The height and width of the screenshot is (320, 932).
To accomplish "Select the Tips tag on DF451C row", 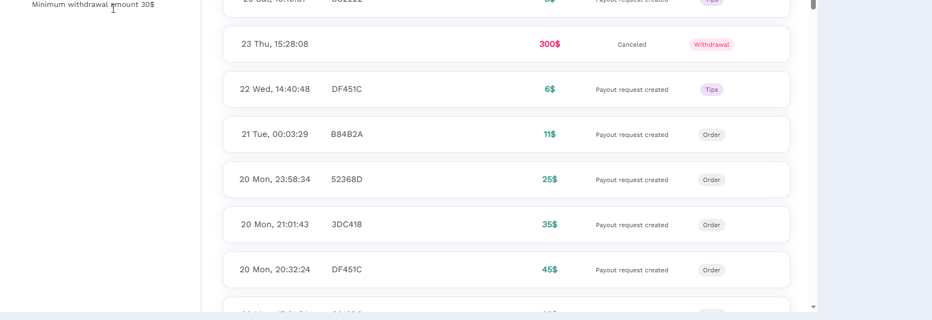I will (x=711, y=90).
